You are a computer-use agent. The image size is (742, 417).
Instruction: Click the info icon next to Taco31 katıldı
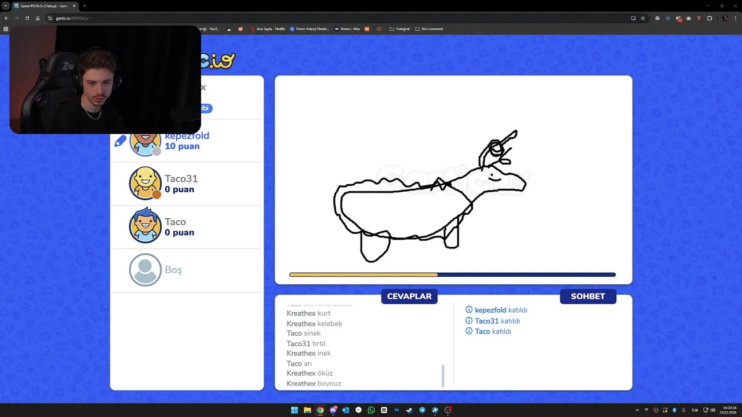469,321
